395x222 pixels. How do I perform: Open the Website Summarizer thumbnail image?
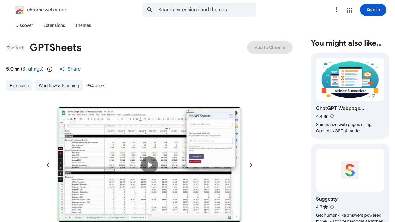tap(350, 80)
